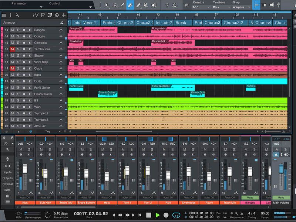Click the Room channel volume fader
Image resolution: width=296 pixels, height=222 pixels.
[x=209, y=176]
